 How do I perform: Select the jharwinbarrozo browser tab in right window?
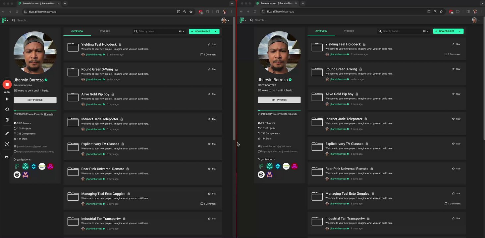click(x=276, y=3)
